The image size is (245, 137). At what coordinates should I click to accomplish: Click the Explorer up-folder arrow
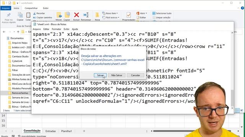pos(18,32)
